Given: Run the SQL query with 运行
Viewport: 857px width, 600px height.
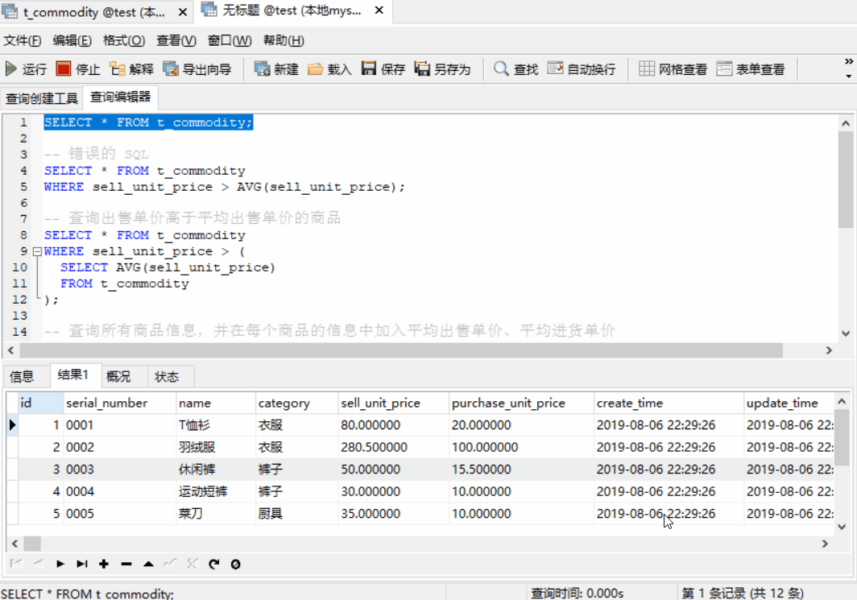Looking at the screenshot, I should [23, 68].
